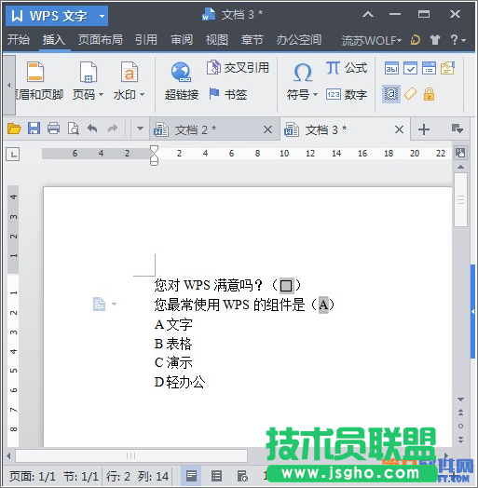This screenshot has width=478, height=488.
Task: Insert a Formula (公式)
Action: coord(347,68)
